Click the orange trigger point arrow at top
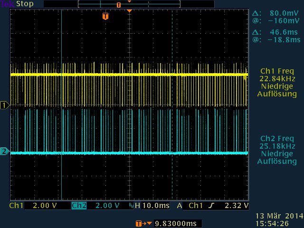This screenshot has width=304, height=228. pyautogui.click(x=130, y=11)
